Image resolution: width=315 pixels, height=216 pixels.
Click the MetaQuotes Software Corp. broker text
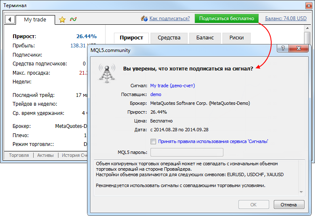[x=200, y=104]
